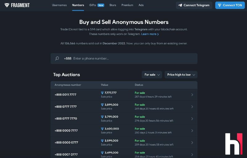This screenshot has height=158, width=247.
Task: Select number +888 0000 0777
Action: coord(66,143)
